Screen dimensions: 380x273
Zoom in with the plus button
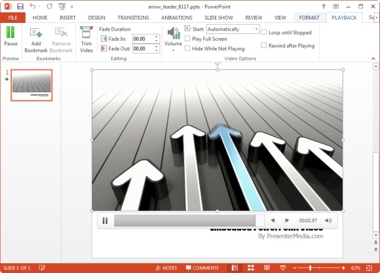click(x=343, y=268)
